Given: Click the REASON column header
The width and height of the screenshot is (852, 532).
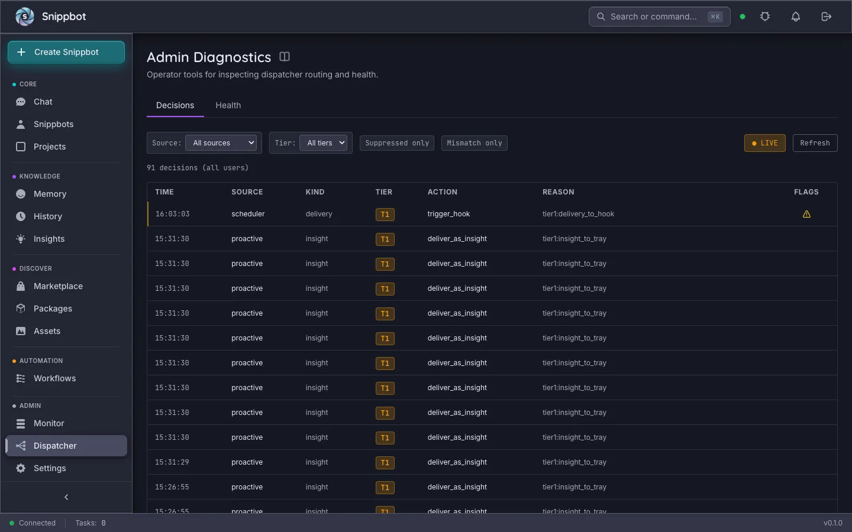Looking at the screenshot, I should (559, 192).
